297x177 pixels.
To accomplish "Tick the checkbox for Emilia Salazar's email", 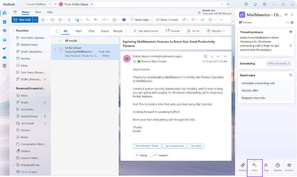I will click(61, 50).
